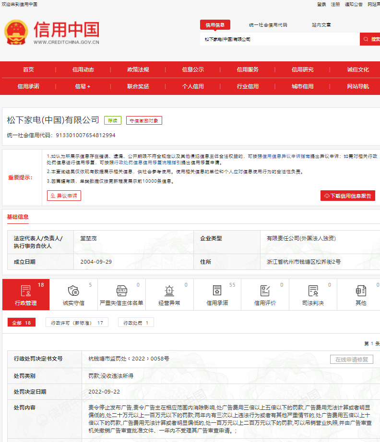The image size is (380, 442).
Task: Click the credit code 91330100765481299​4
Action: click(x=85, y=135)
